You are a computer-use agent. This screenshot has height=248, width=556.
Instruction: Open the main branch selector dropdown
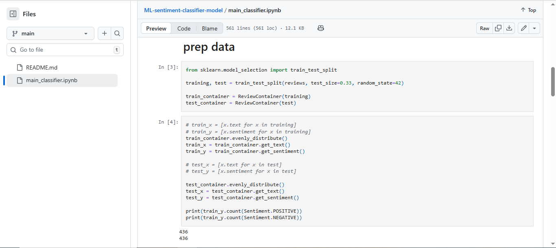tap(50, 33)
